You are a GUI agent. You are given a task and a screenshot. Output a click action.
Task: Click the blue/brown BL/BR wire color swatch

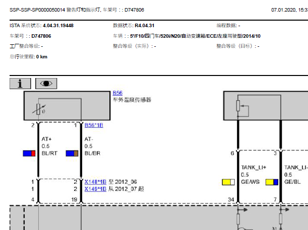pos(72,154)
